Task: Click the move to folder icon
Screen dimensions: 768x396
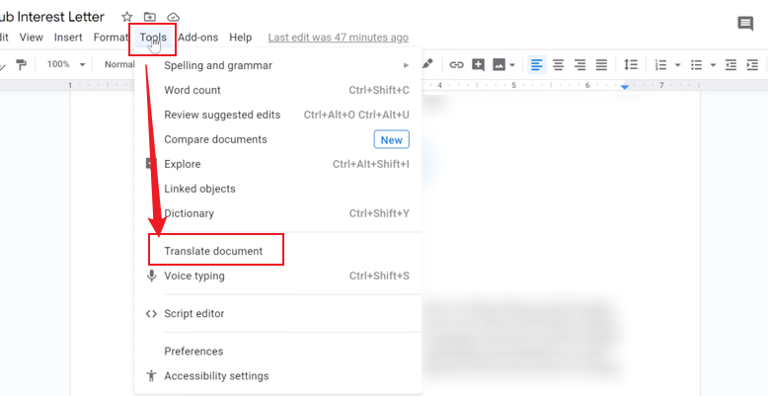Action: [x=150, y=17]
